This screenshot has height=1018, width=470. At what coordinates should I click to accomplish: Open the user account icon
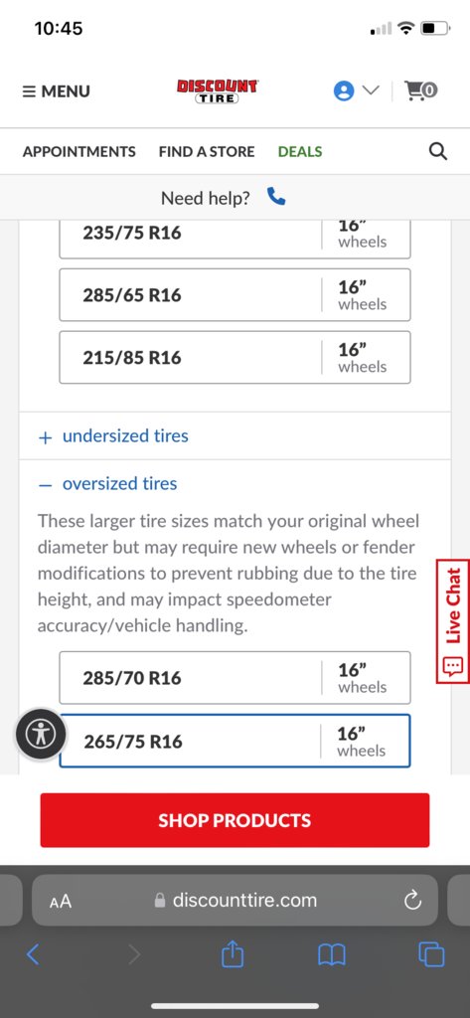(x=344, y=90)
